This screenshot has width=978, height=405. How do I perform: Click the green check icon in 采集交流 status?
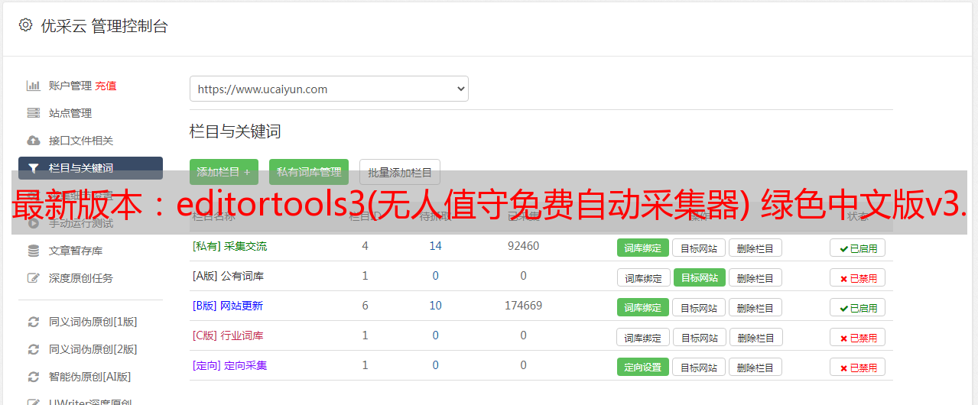tap(843, 248)
